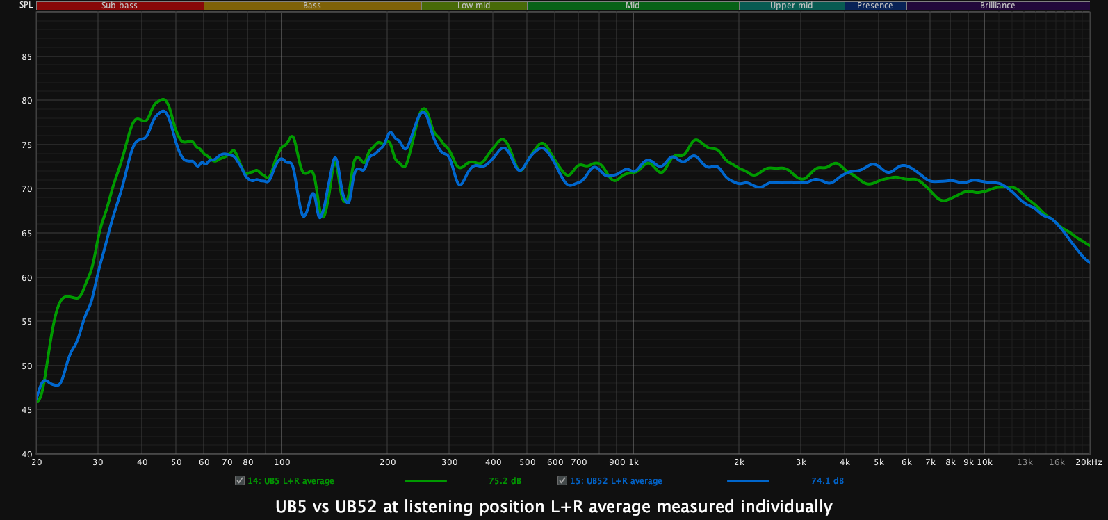Click the Upper mid frequency band
The width and height of the screenshot is (1108, 520).
click(792, 6)
